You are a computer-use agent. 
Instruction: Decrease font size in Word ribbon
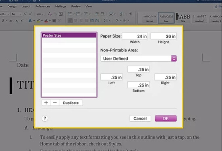[x=30, y=14]
